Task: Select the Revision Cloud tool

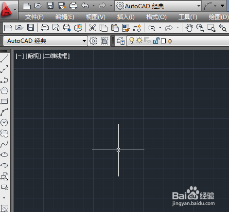Action: [4, 133]
